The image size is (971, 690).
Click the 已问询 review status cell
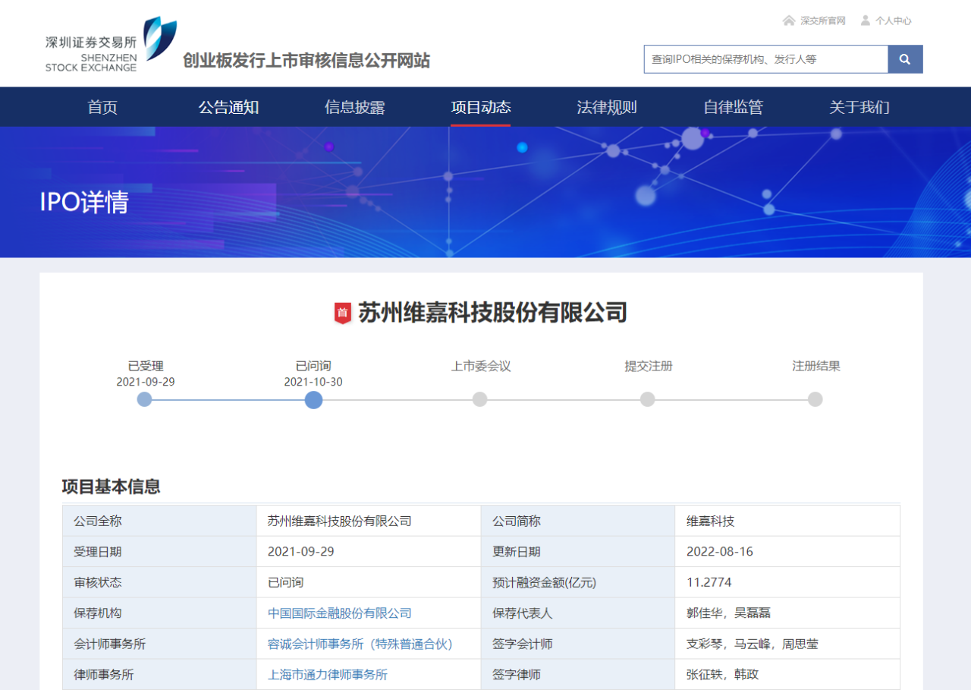pos(369,582)
